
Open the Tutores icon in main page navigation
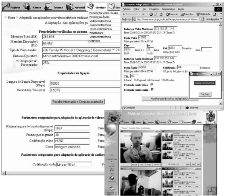(48, 6)
